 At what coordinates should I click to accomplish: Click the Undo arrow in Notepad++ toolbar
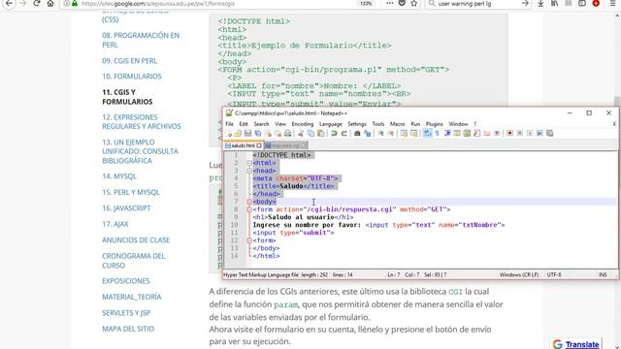334,134
